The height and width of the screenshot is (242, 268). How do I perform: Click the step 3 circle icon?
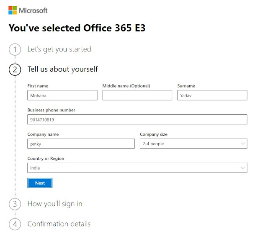click(x=15, y=204)
